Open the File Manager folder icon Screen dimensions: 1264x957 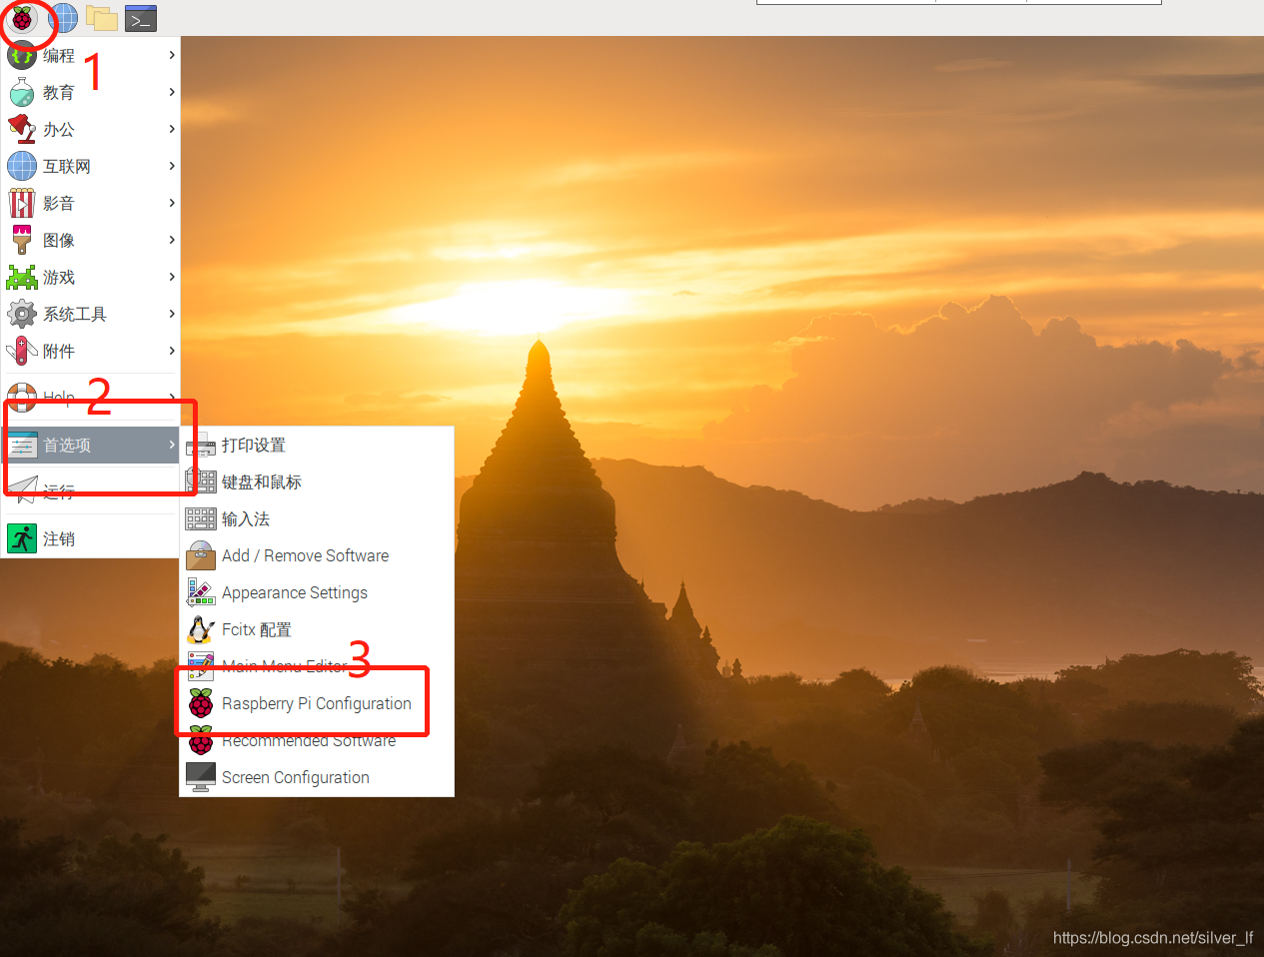point(102,18)
